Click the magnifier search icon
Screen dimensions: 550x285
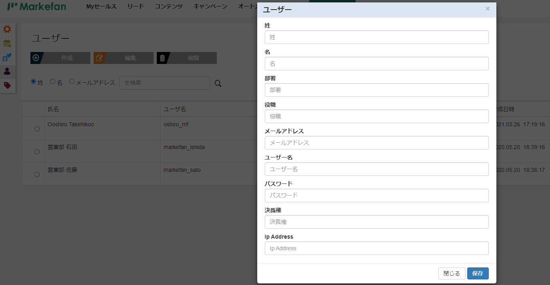pos(218,83)
